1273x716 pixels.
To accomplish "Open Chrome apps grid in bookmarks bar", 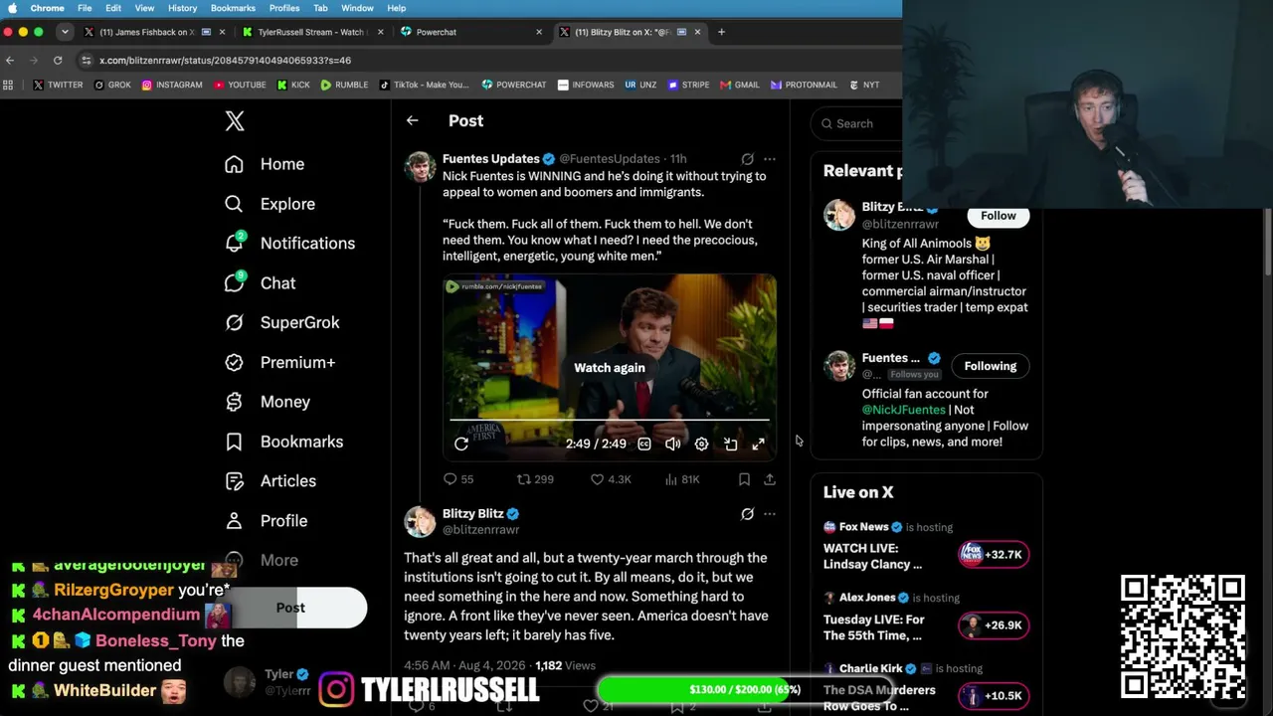I will [x=8, y=85].
